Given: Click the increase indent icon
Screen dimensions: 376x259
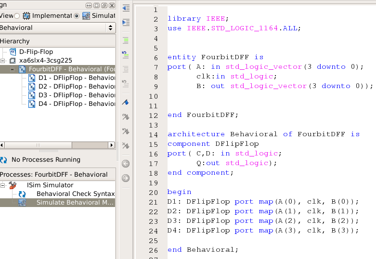Looking at the screenshot, I should click(126, 22).
